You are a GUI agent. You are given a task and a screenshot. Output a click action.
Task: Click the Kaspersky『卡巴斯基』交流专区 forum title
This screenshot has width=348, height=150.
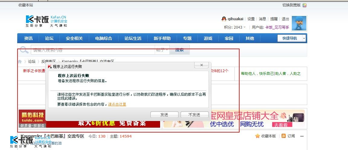click(x=52, y=136)
